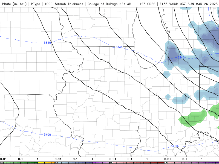Click the rightmost 5340 contour label

click(x=181, y=57)
